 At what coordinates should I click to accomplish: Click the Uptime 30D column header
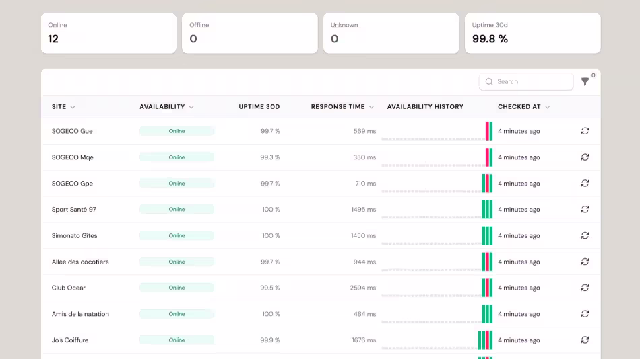259,106
